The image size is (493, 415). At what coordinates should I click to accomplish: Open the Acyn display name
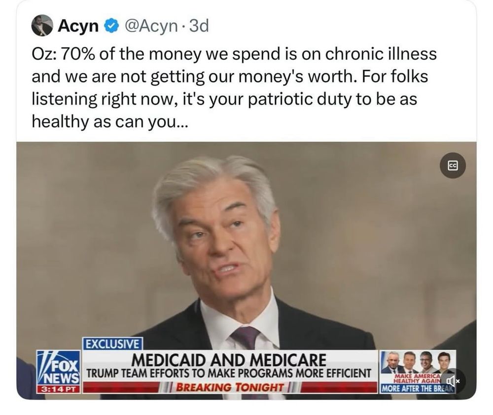(78, 26)
